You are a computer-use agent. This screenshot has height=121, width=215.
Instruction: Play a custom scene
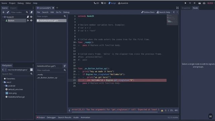point(204,3)
